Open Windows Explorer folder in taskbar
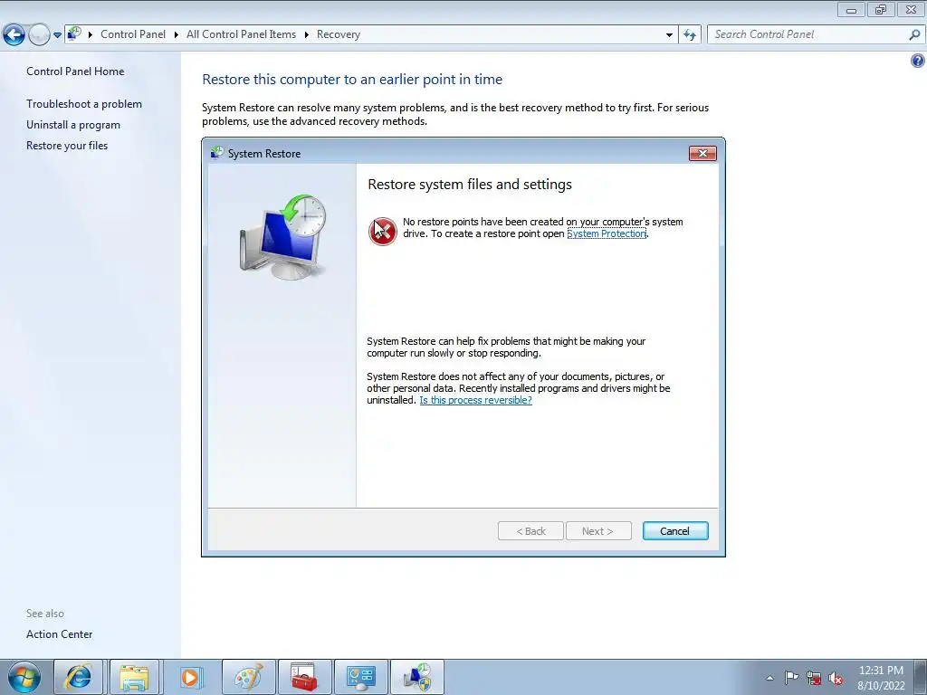927x695 pixels. point(134,677)
